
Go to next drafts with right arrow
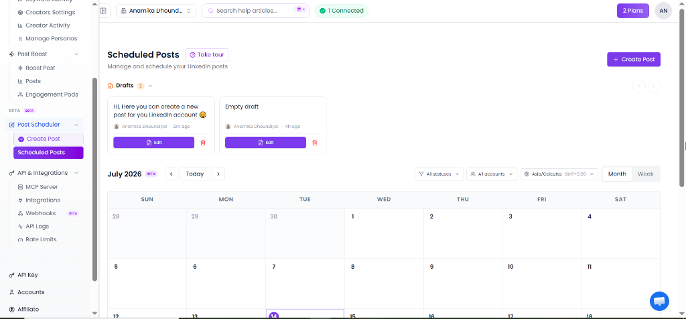pyautogui.click(x=654, y=86)
